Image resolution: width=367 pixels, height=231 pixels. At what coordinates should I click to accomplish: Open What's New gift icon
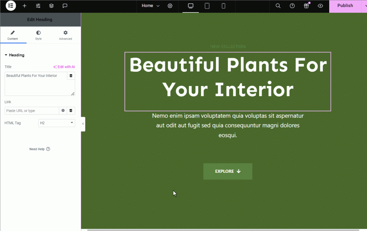[306, 6]
